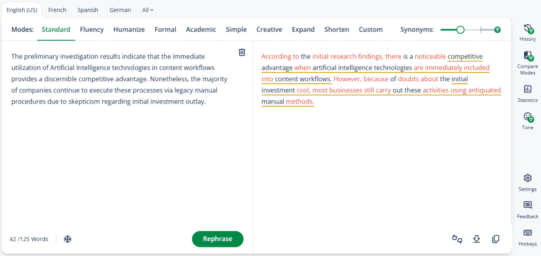Open the History panel icon
The width and height of the screenshot is (541, 256).
pos(527,29)
